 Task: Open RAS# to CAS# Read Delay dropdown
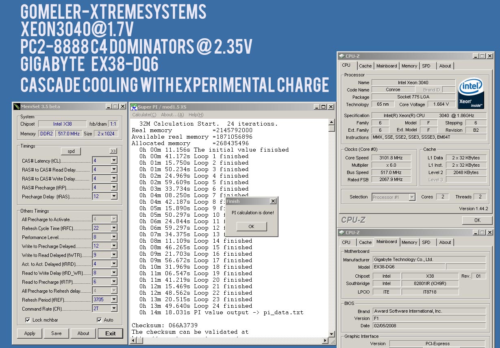pyautogui.click(x=114, y=170)
